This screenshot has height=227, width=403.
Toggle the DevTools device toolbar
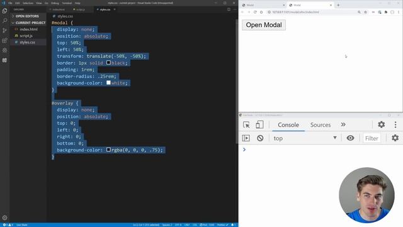pos(259,125)
